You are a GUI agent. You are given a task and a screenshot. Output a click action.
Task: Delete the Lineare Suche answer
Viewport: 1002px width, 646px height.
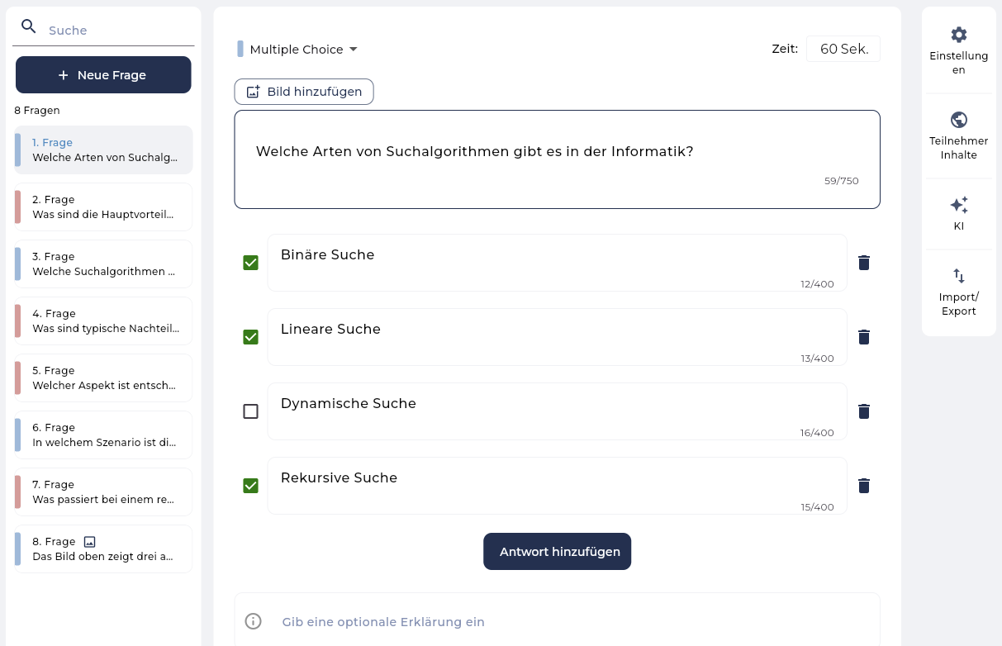click(x=864, y=337)
